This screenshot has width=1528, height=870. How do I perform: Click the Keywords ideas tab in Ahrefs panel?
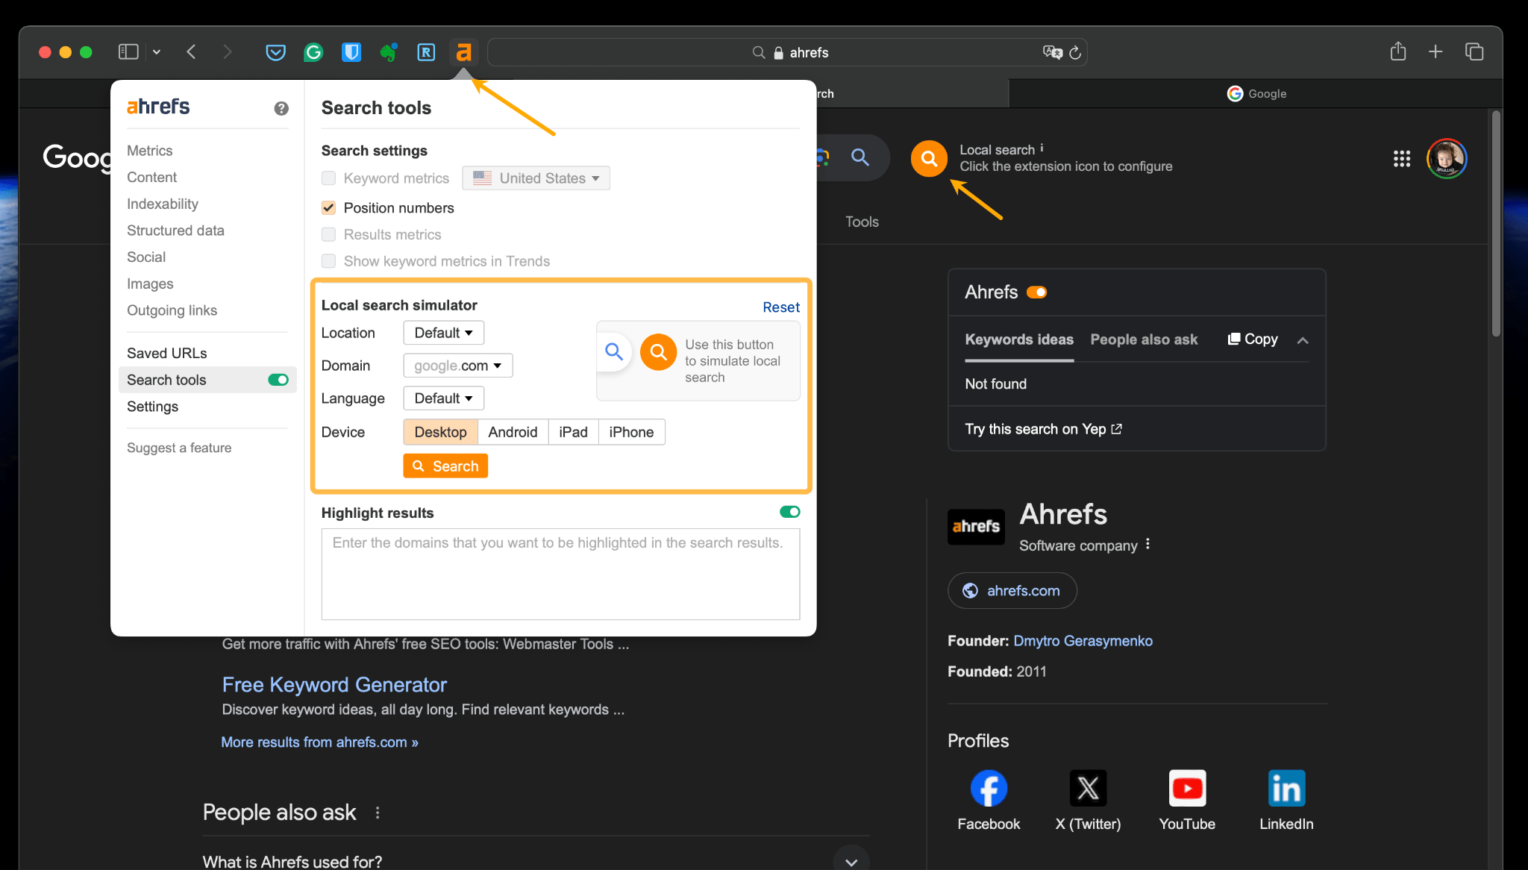tap(1018, 339)
